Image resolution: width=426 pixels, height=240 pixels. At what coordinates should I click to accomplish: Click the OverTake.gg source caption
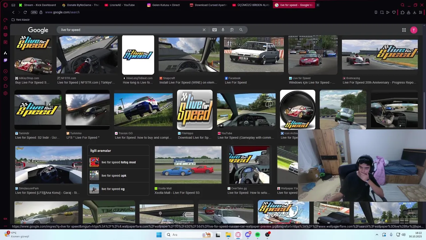[x=239, y=188]
